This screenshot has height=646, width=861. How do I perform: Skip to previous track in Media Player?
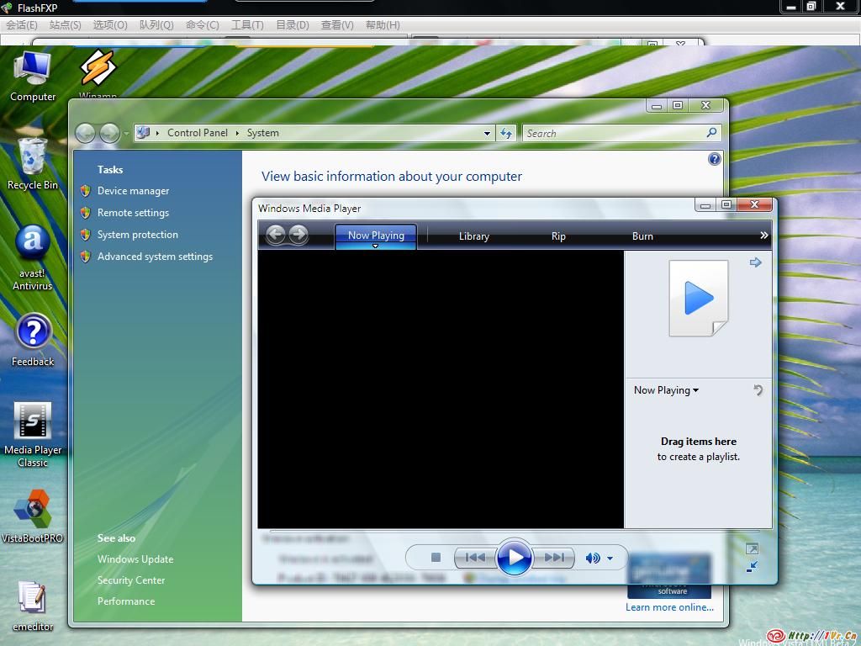(474, 557)
